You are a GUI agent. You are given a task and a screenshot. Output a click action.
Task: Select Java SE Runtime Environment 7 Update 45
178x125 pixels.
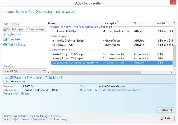tap(112, 63)
